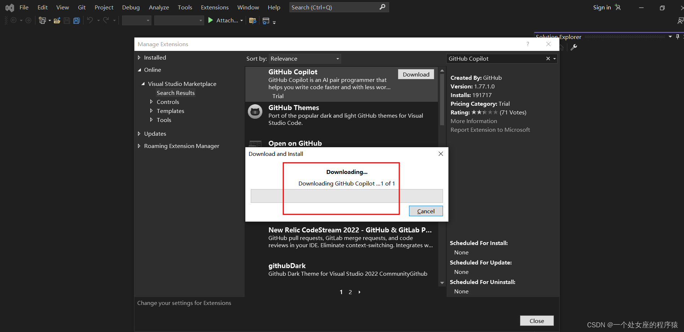Screen dimensions: 684x332
Task: Expand the Roaming Extension Manager node
Action: tap(139, 146)
